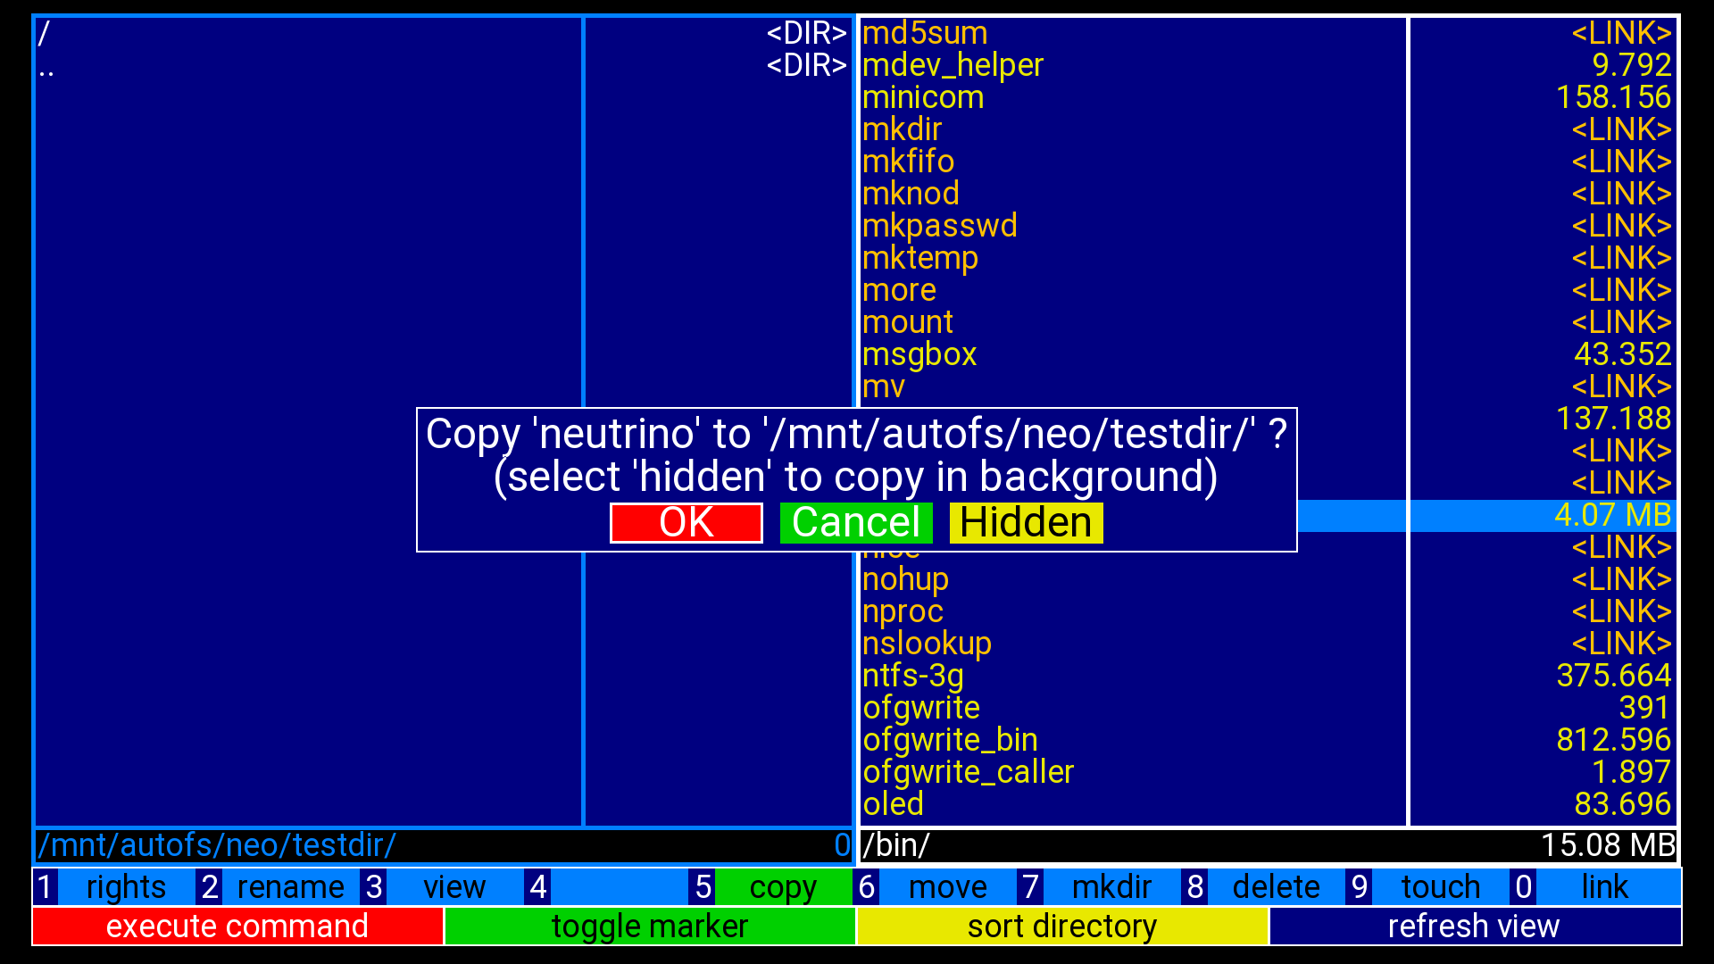Open the yellow sort directory option
Image resolution: width=1714 pixels, height=964 pixels.
click(x=1061, y=927)
